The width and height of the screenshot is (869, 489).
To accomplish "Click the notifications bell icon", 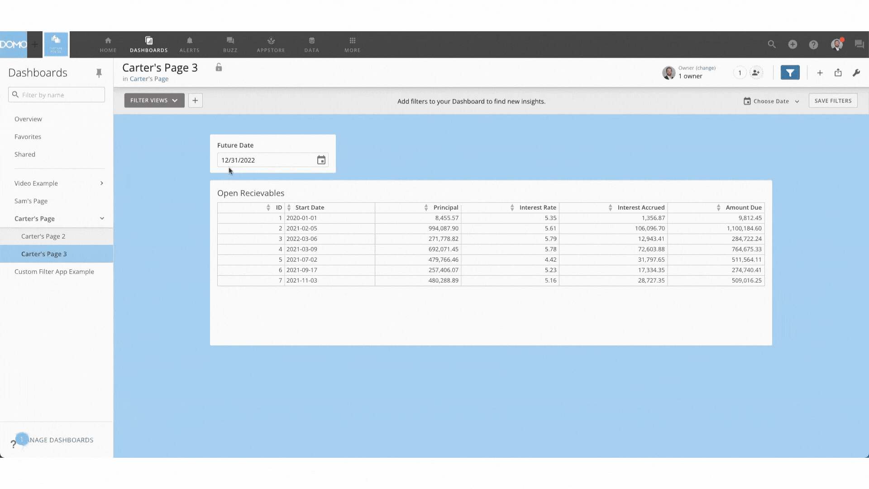I will [x=190, y=41].
